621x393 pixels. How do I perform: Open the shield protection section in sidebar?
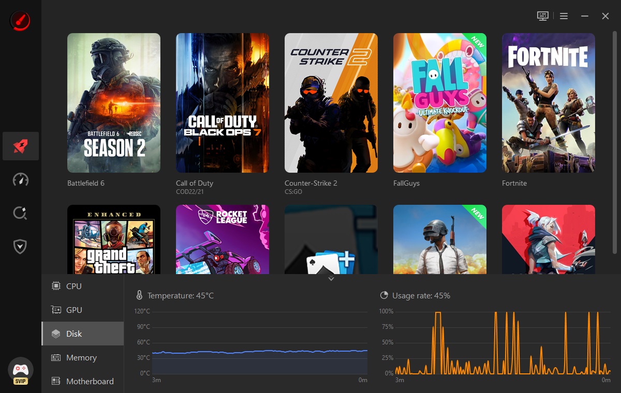[20, 247]
